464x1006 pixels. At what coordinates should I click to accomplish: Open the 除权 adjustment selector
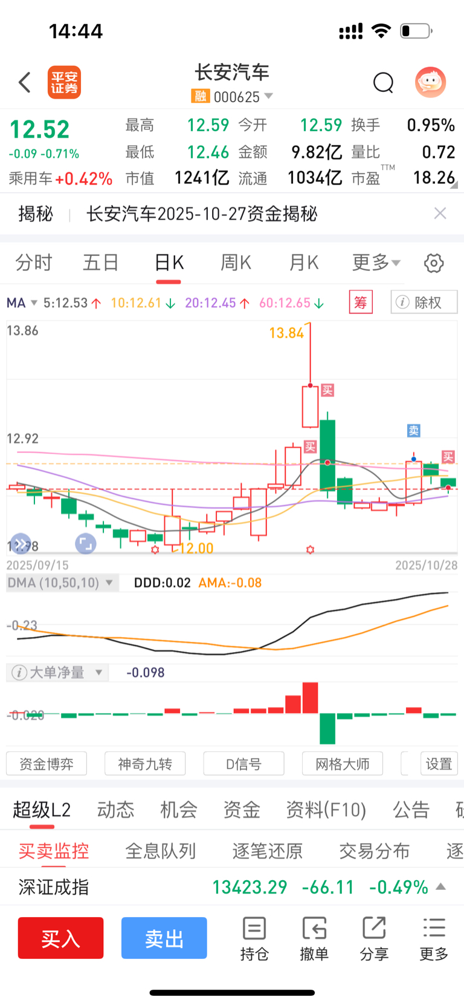[424, 302]
